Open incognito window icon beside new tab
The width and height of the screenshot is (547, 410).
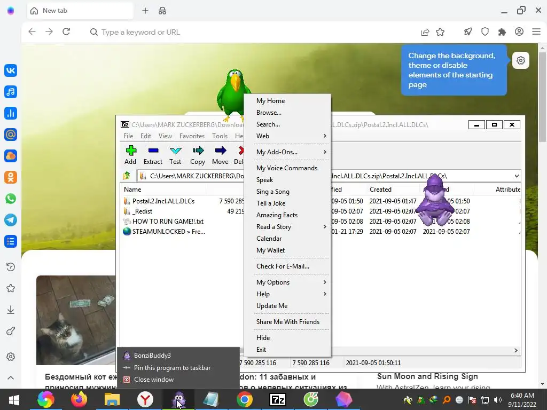[162, 11]
